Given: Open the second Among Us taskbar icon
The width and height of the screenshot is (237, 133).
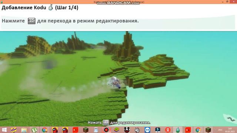Looking at the screenshot, I should tap(65, 130).
